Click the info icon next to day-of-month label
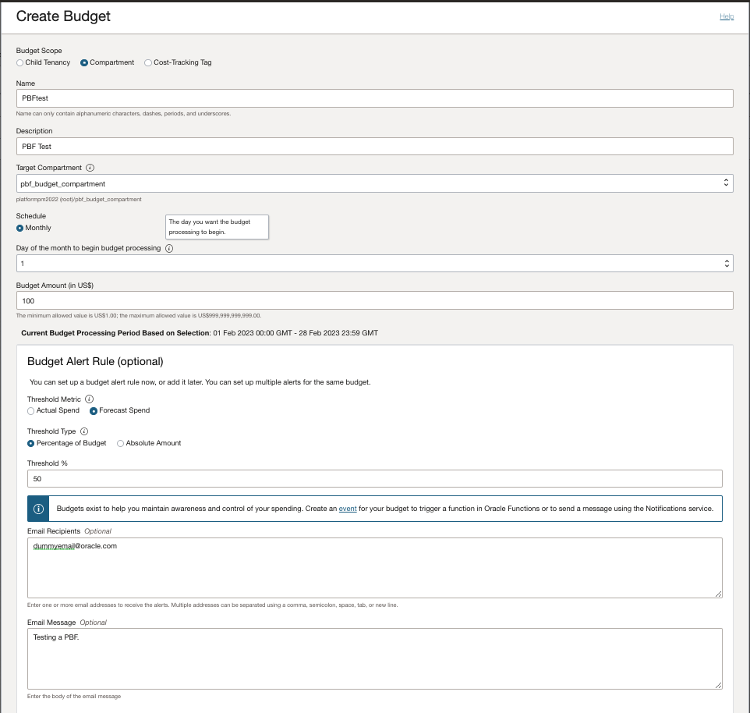The height and width of the screenshot is (713, 750). [x=168, y=248]
